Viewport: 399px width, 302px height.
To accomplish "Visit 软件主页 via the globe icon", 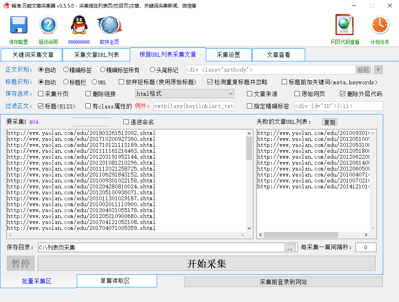I will 109,25.
